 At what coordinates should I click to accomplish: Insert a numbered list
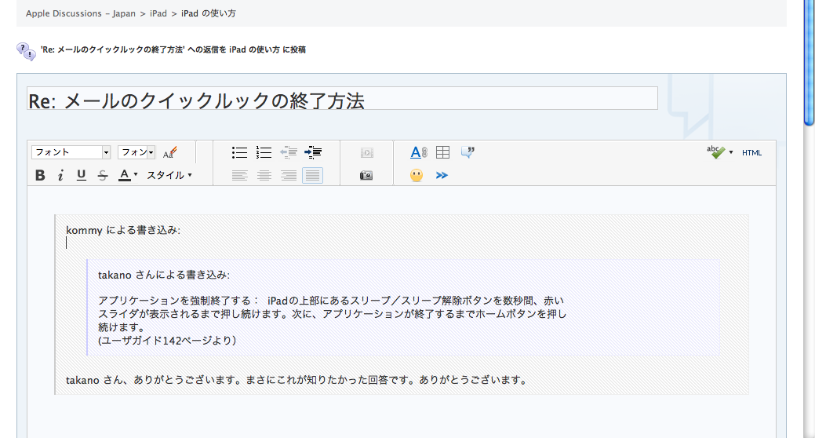pyautogui.click(x=264, y=152)
